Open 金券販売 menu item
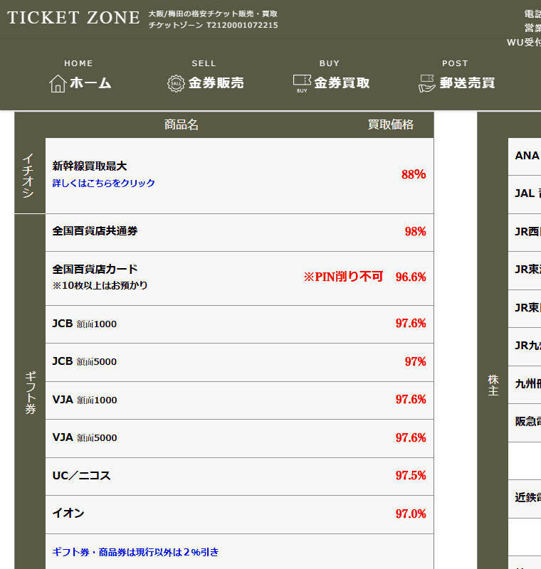Screen dimensions: 541x569 pos(216,83)
